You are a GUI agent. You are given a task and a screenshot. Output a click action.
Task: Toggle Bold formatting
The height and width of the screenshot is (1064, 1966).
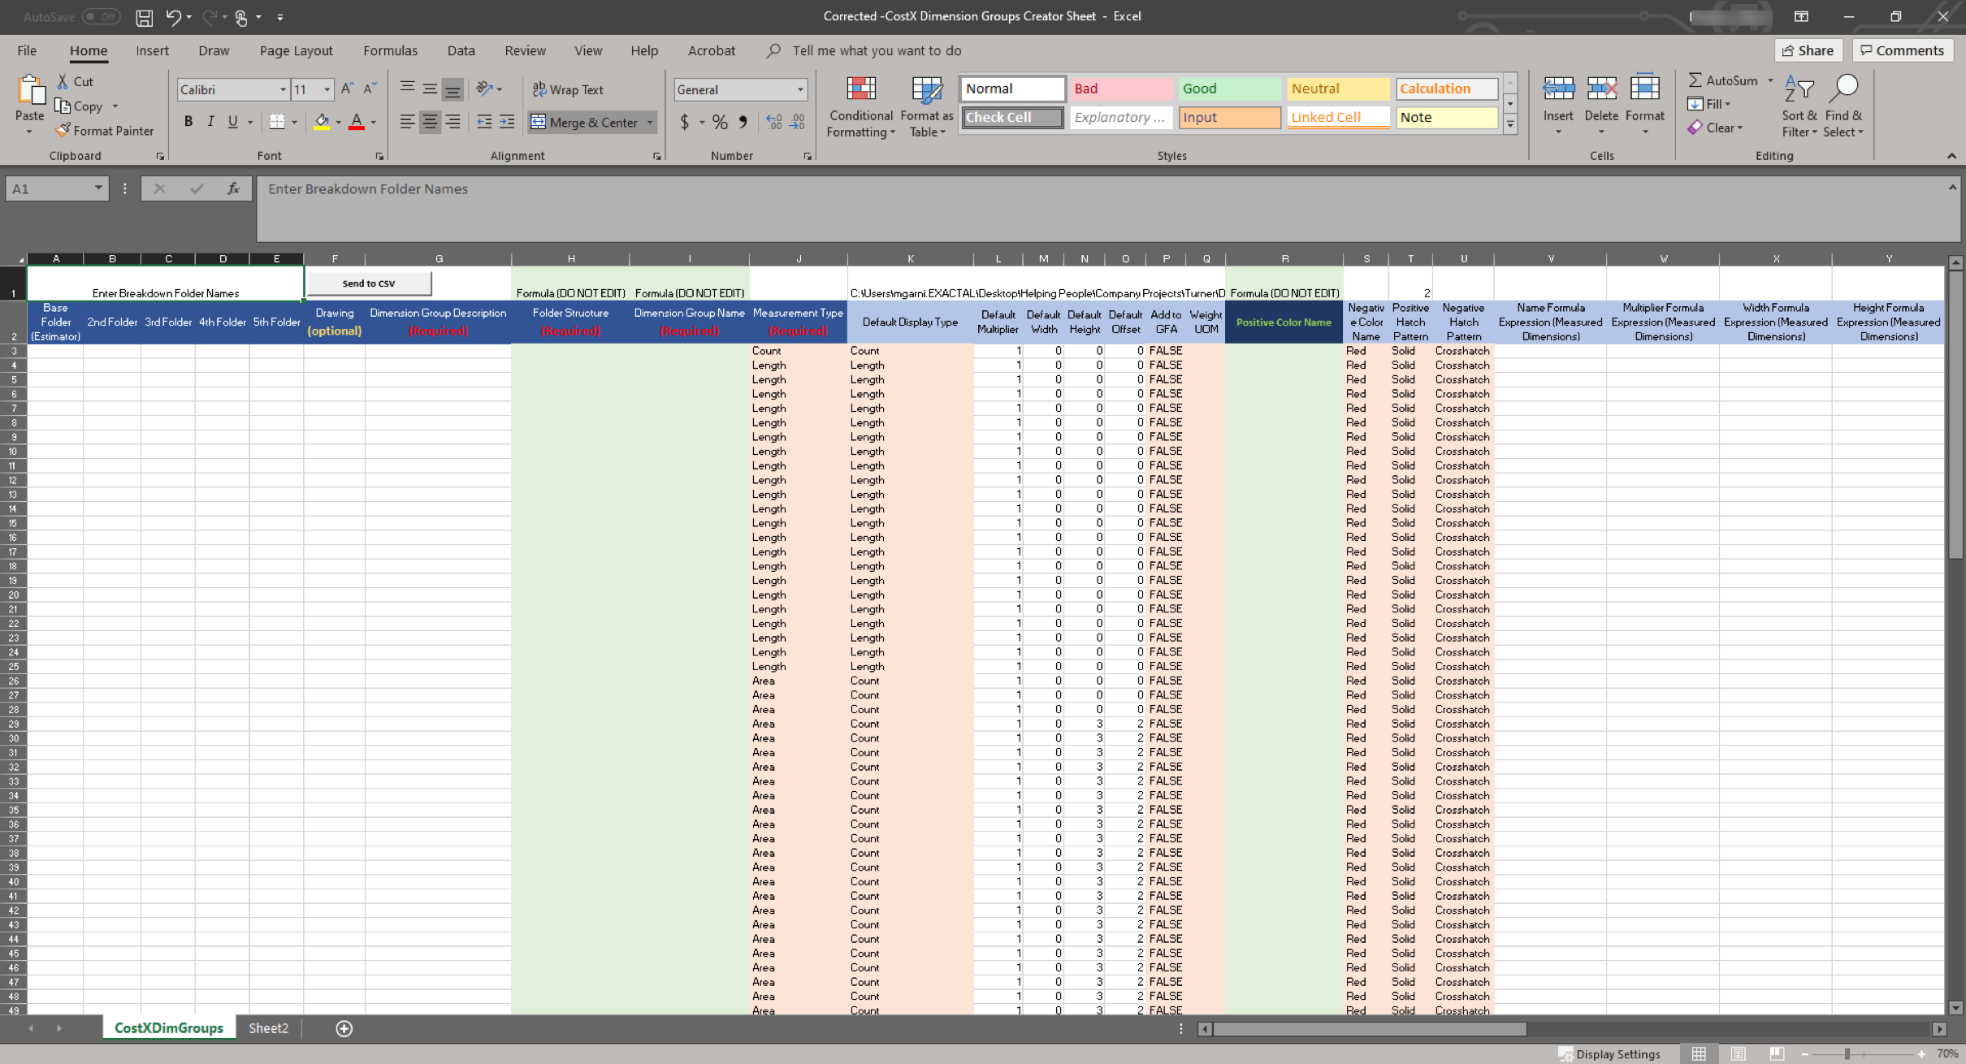click(x=188, y=122)
